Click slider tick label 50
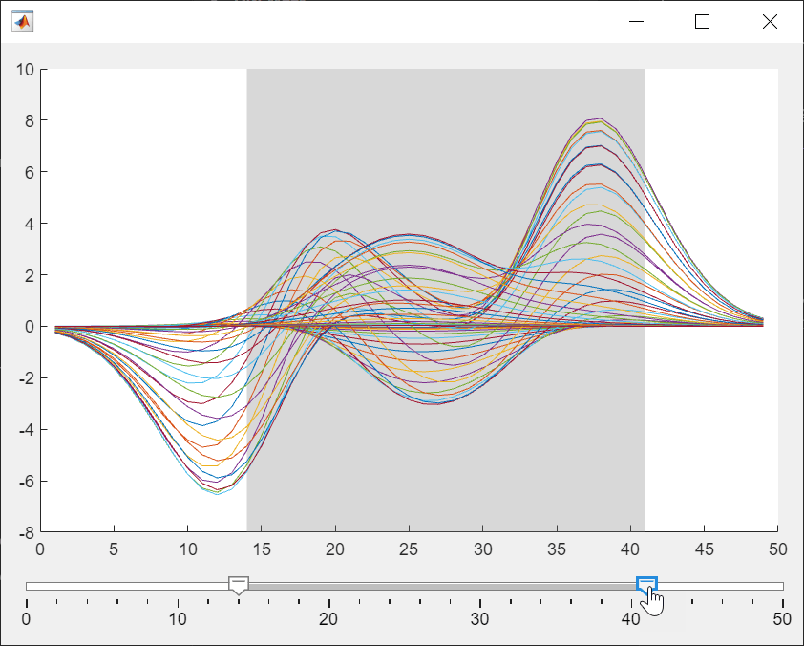Screen dimensions: 804x646 pos(782,619)
